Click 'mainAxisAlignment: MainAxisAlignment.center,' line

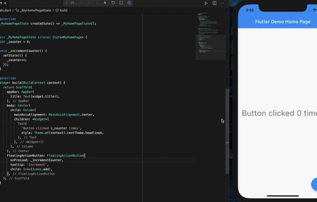click(54, 114)
